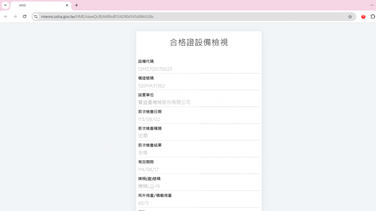
Task: Click the 構造號碼 label
Action: point(146,78)
